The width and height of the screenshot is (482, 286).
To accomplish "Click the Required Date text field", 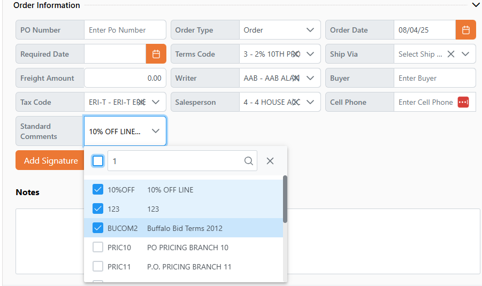I will pos(115,54).
